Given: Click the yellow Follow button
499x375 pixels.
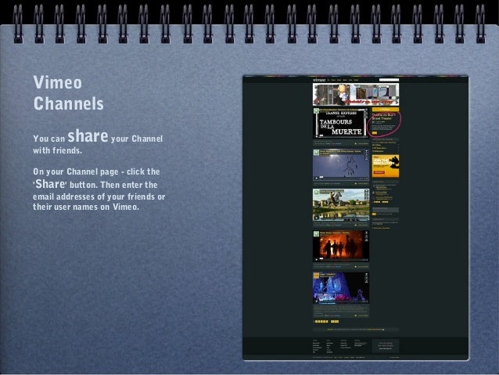Looking at the screenshot, I should [x=385, y=110].
